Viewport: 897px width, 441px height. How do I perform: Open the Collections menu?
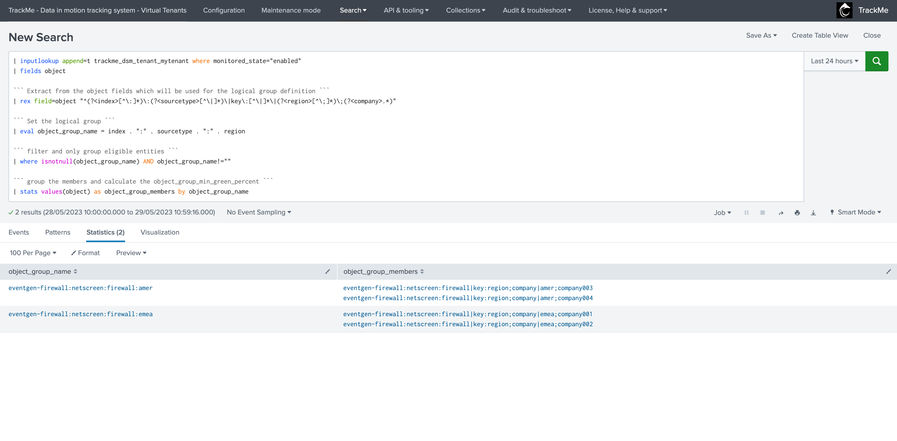pos(466,11)
